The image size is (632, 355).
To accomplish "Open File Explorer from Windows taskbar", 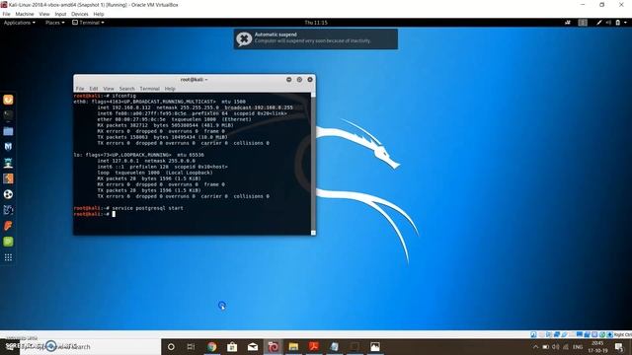I will (x=293, y=346).
